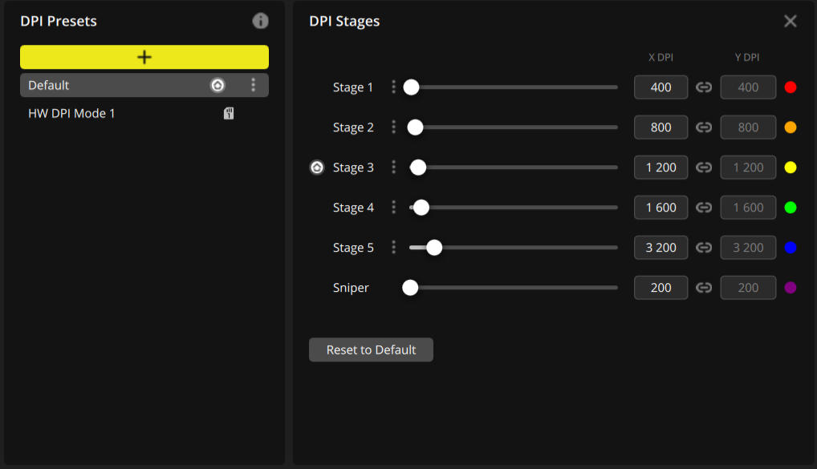The width and height of the screenshot is (817, 469).
Task: Open Stage 2 three-dot menu
Action: click(393, 127)
